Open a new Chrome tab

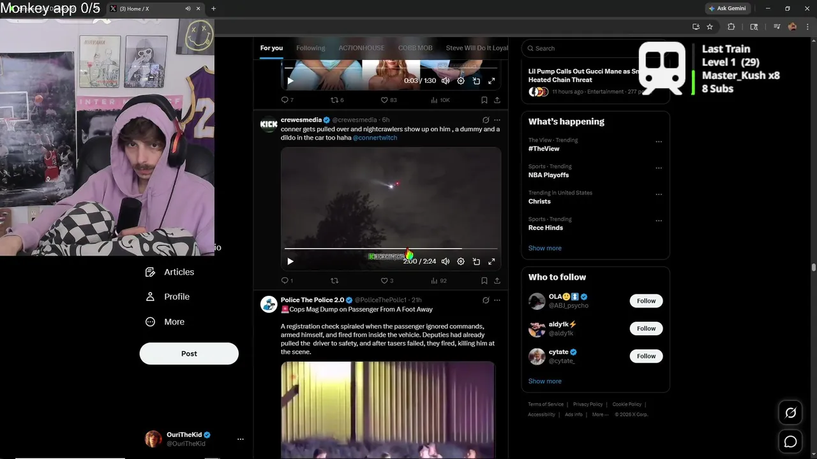213,8
